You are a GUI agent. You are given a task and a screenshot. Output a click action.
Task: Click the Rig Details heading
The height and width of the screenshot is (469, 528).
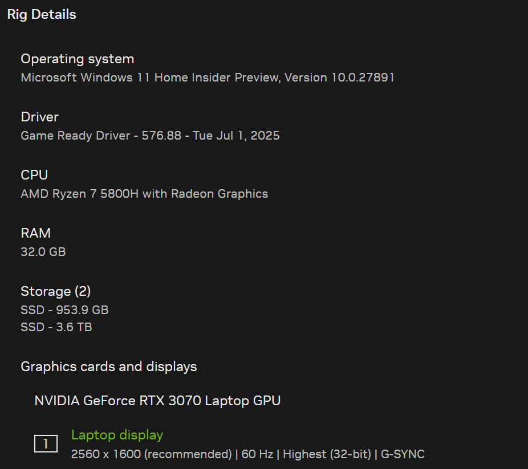coord(42,14)
